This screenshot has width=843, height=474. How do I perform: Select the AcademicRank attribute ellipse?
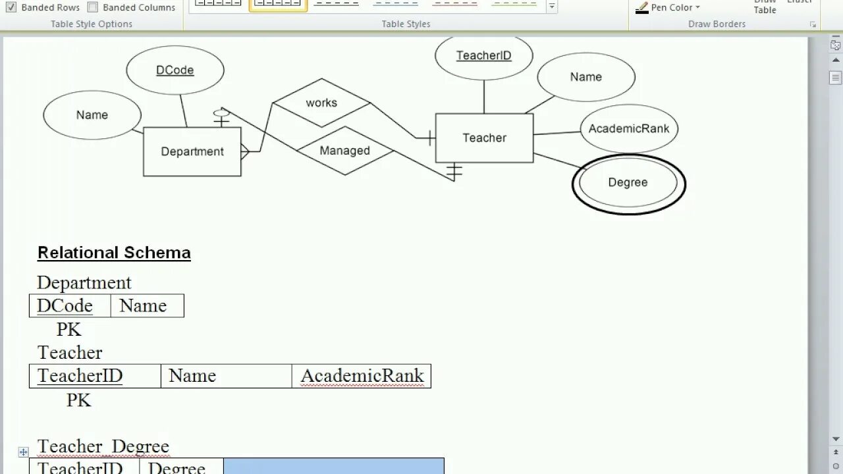click(x=629, y=128)
